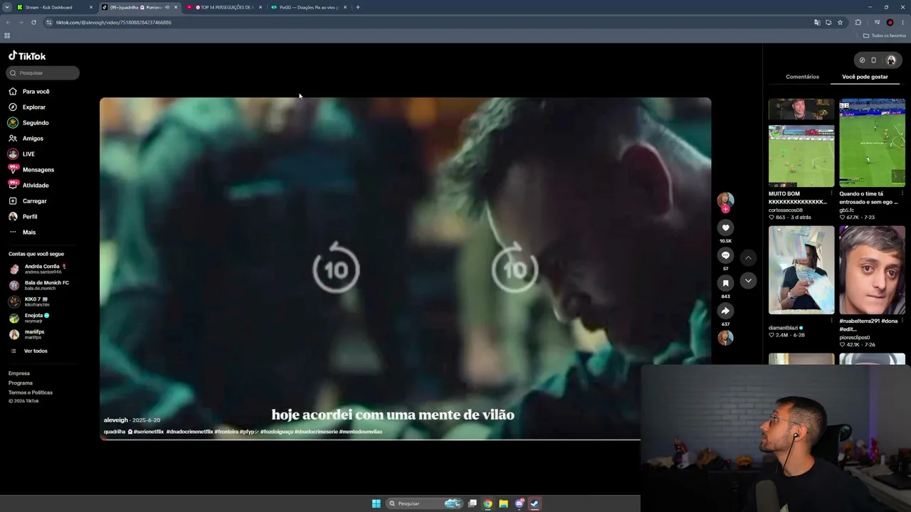The width and height of the screenshot is (911, 512).
Task: Open the KIKO 7 account
Action: pos(30,302)
